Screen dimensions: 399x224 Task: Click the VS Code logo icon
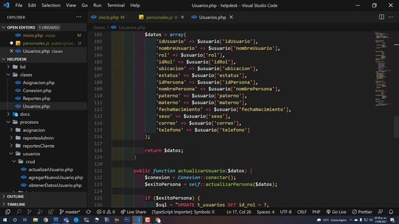click(x=6, y=5)
